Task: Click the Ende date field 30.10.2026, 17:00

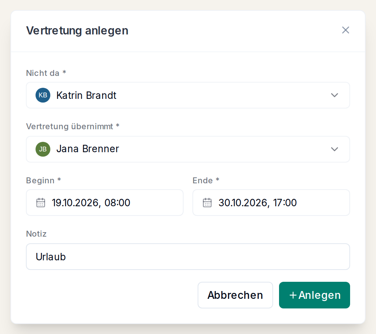Action: point(271,203)
